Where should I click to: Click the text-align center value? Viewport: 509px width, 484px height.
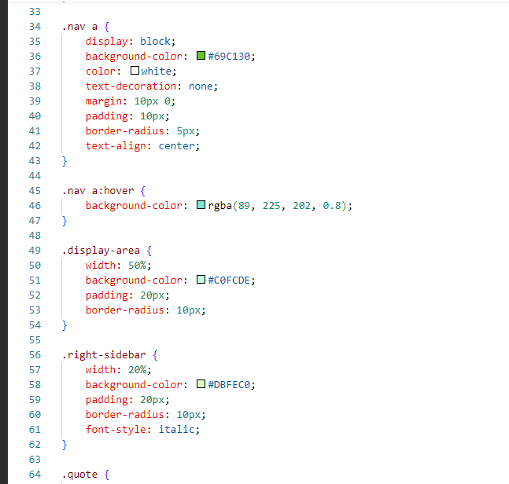(176, 146)
